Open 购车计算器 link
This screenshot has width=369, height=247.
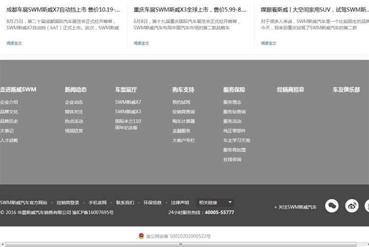183,121
